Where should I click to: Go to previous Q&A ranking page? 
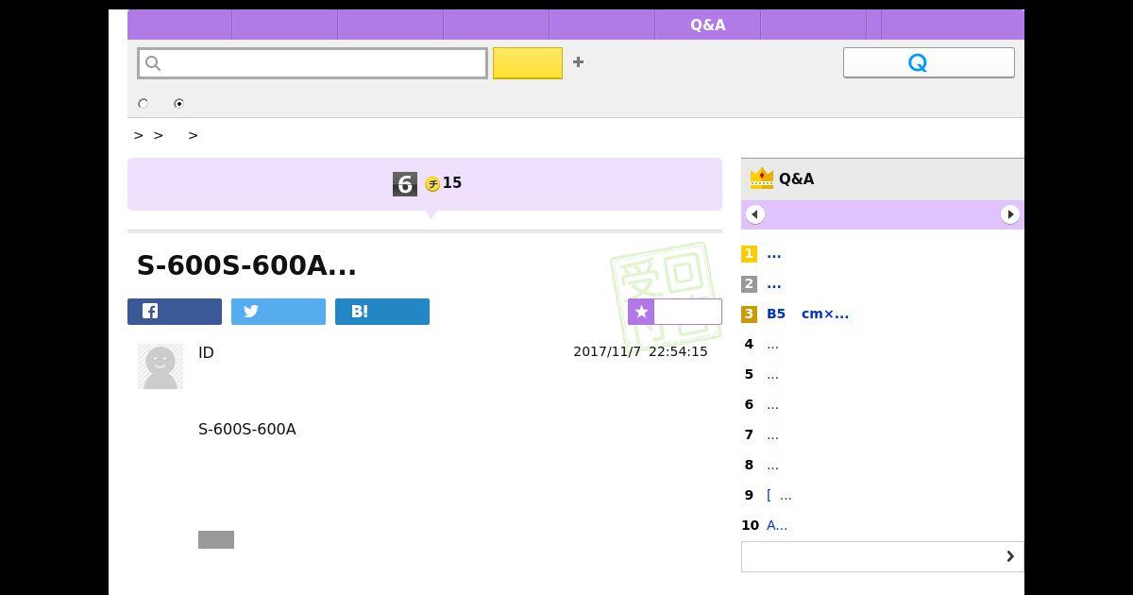(x=755, y=214)
